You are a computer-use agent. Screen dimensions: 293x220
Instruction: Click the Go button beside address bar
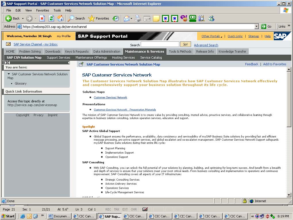(x=267, y=26)
